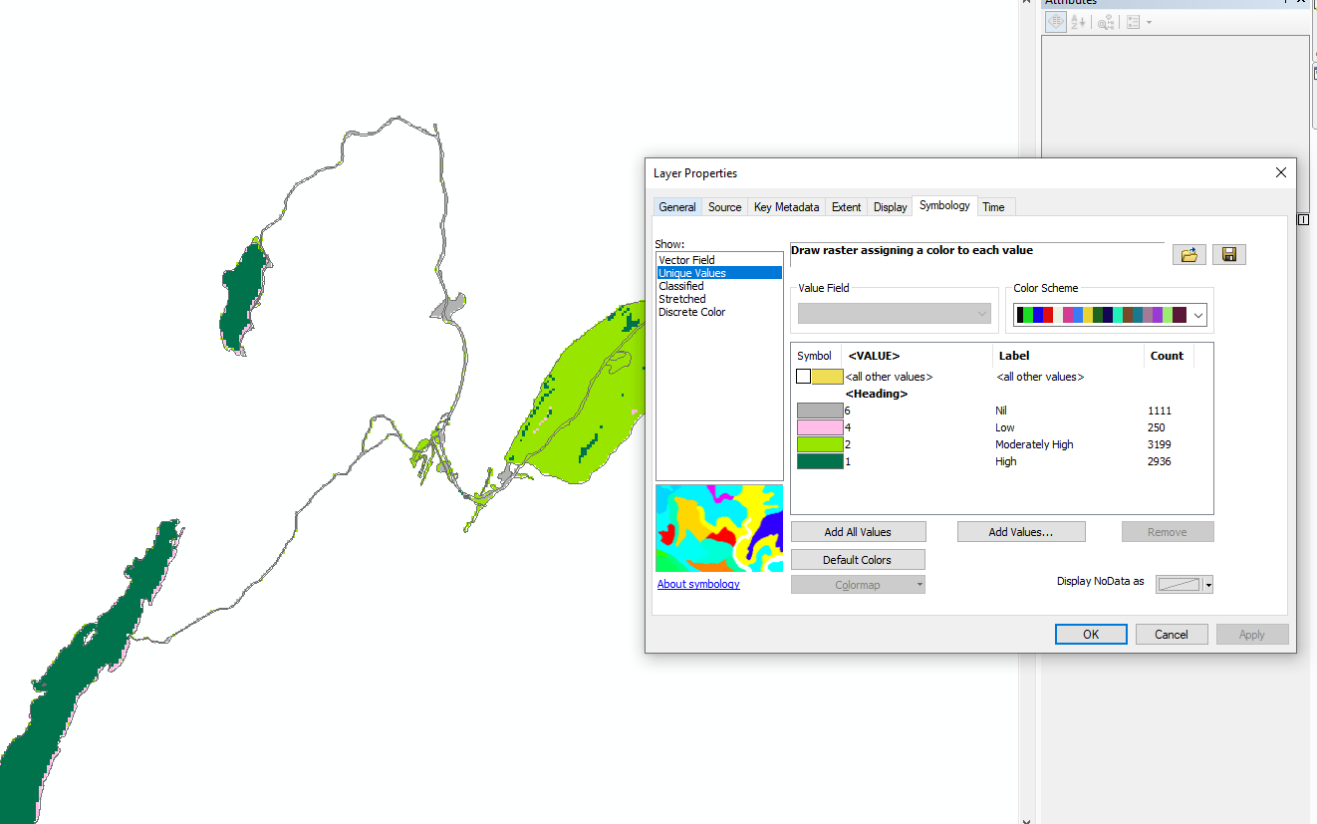Screen dimensions: 1317x824
Task: Click the load symbology folder icon
Action: click(x=1188, y=254)
